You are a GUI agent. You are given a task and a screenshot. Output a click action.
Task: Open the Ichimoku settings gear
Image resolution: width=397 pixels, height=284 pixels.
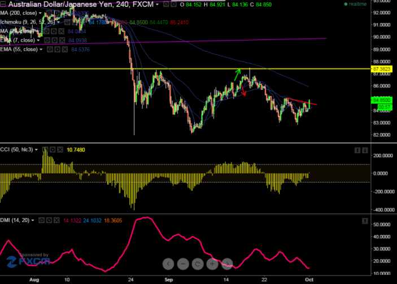75,22
